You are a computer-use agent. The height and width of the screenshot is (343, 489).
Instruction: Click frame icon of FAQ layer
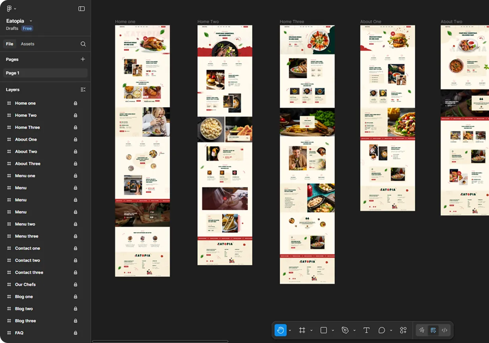[x=9, y=333]
